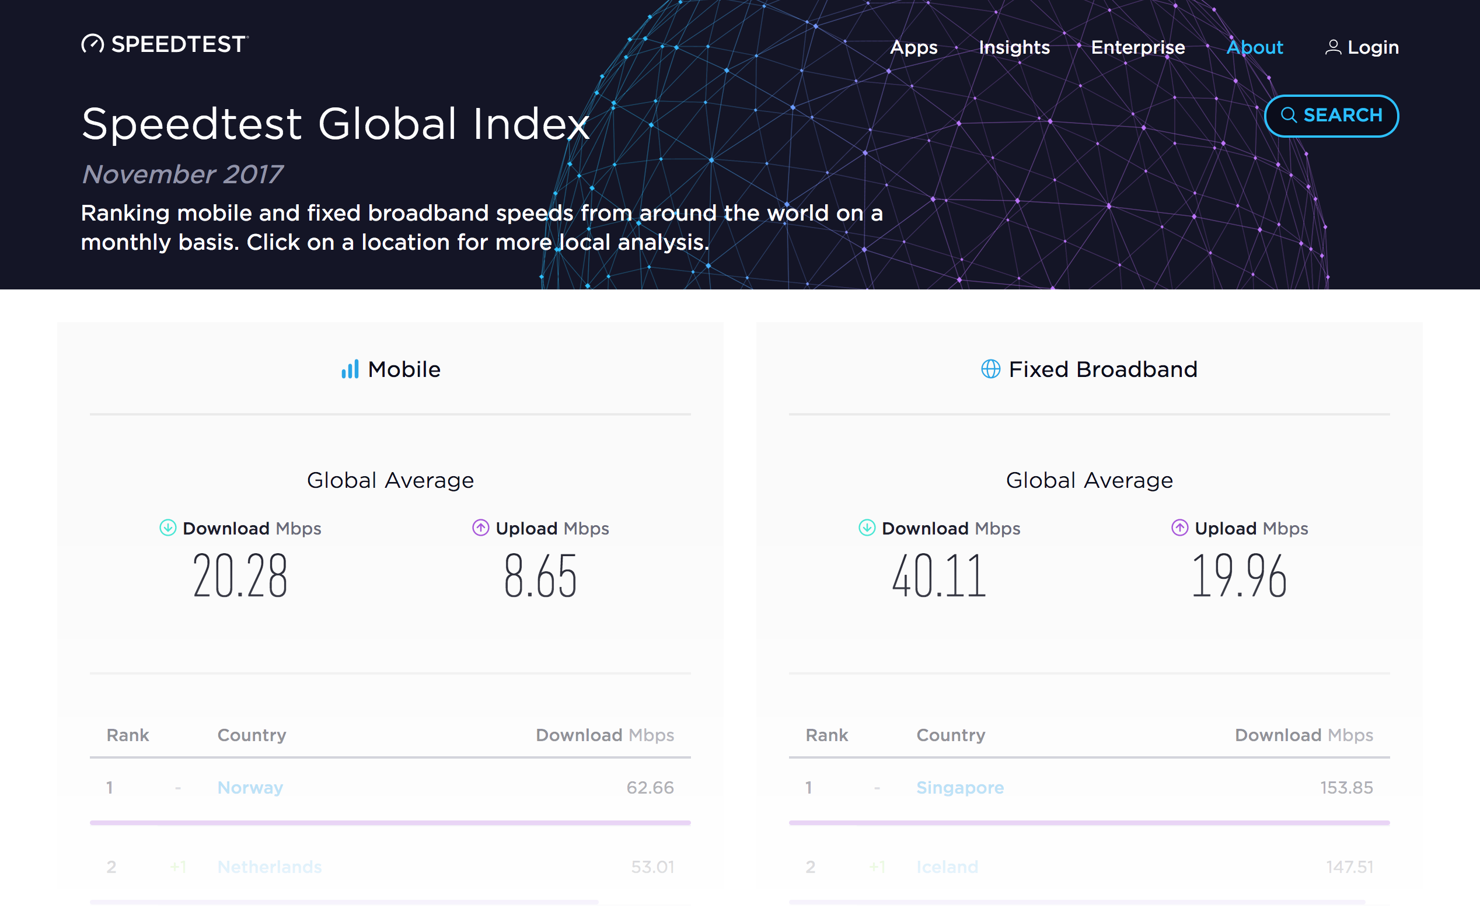
Task: Click the Login button
Action: coord(1364,47)
